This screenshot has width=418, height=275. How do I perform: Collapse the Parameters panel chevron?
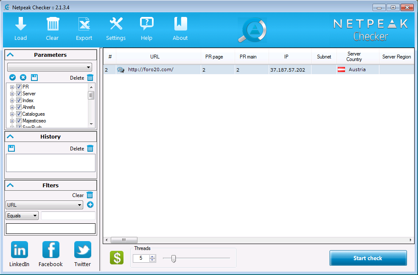[10, 55]
